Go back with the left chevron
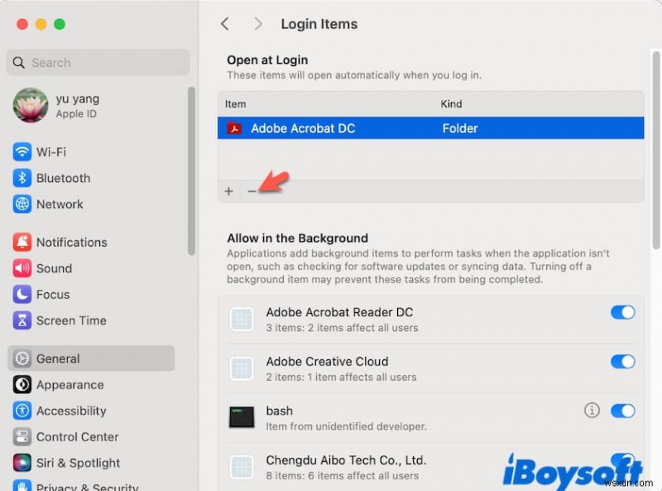 click(x=225, y=24)
